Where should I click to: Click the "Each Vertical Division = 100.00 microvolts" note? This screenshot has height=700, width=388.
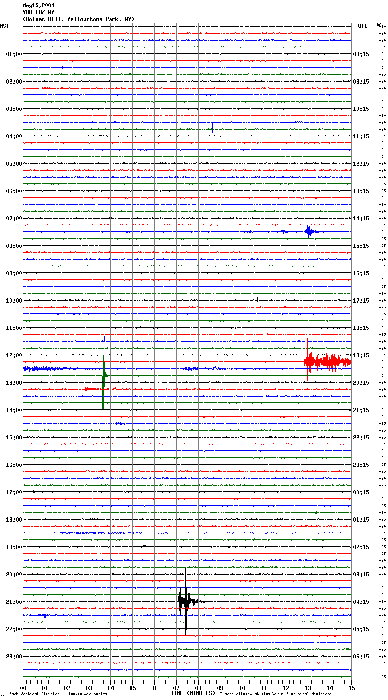click(x=58, y=694)
